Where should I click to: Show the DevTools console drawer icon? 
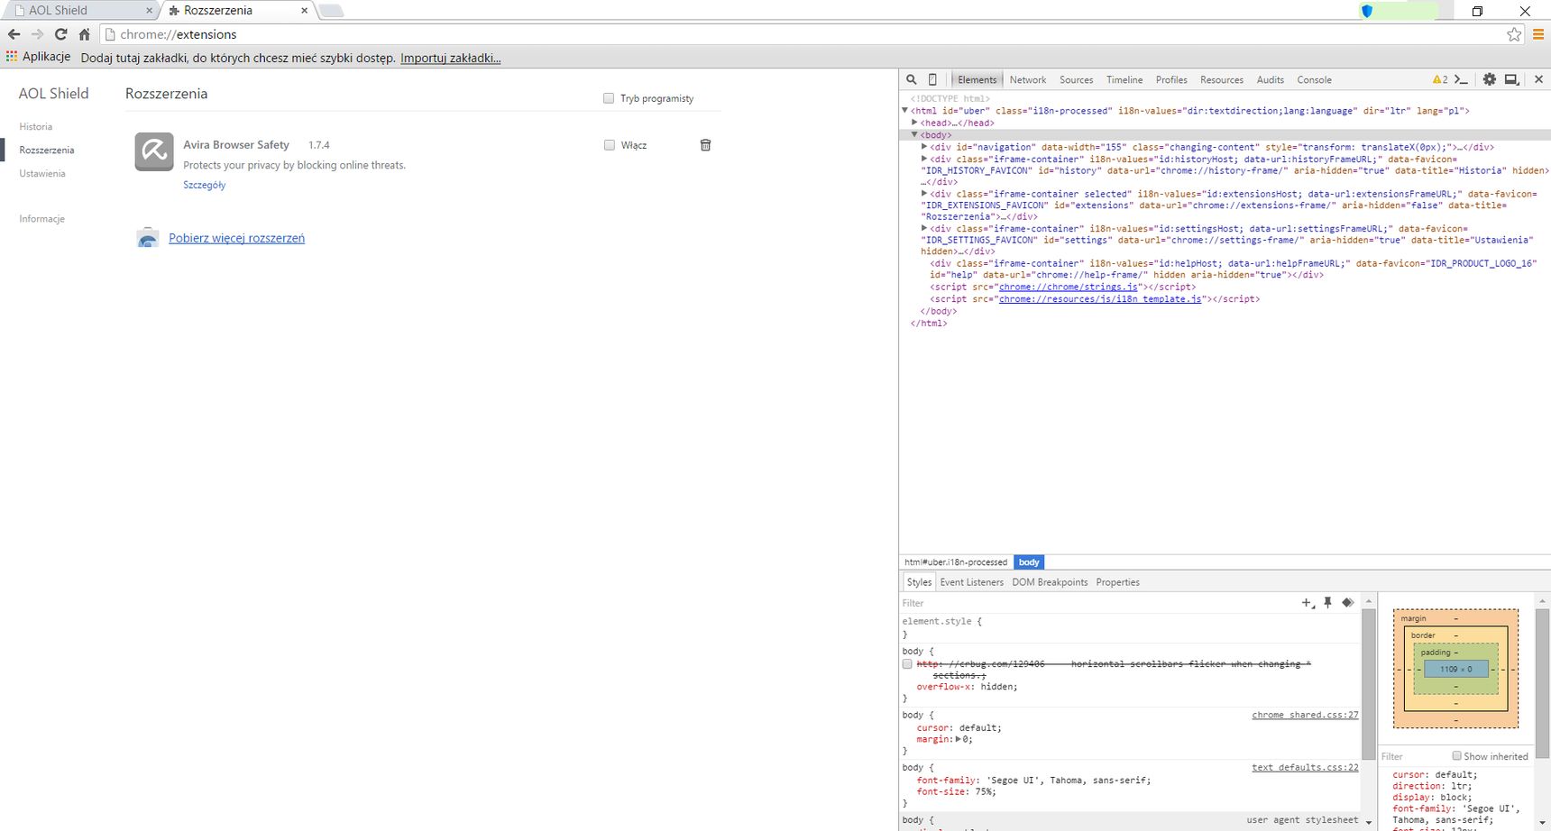(x=1462, y=79)
